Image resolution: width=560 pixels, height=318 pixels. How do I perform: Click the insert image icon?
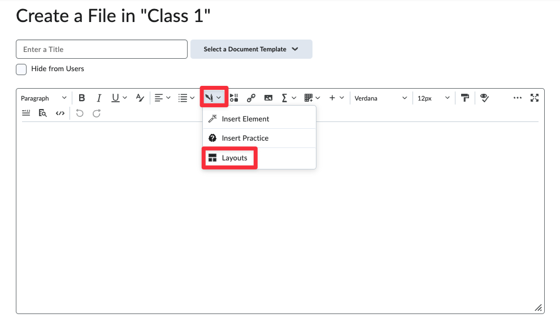pyautogui.click(x=268, y=98)
